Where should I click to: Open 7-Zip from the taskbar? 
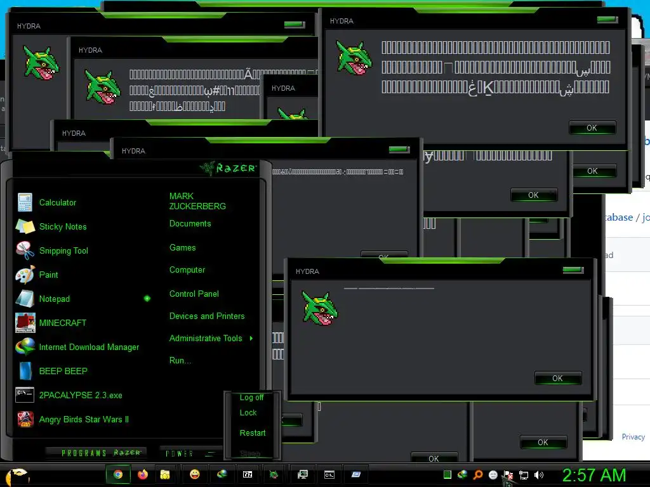coord(248,474)
